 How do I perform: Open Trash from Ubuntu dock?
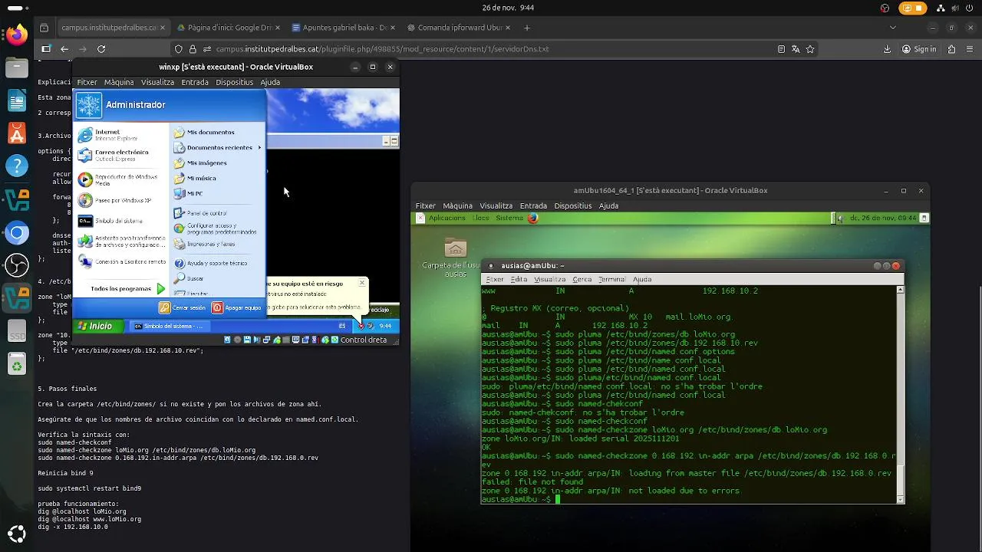[x=17, y=365]
